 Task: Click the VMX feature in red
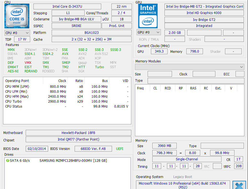[x=28, y=63]
